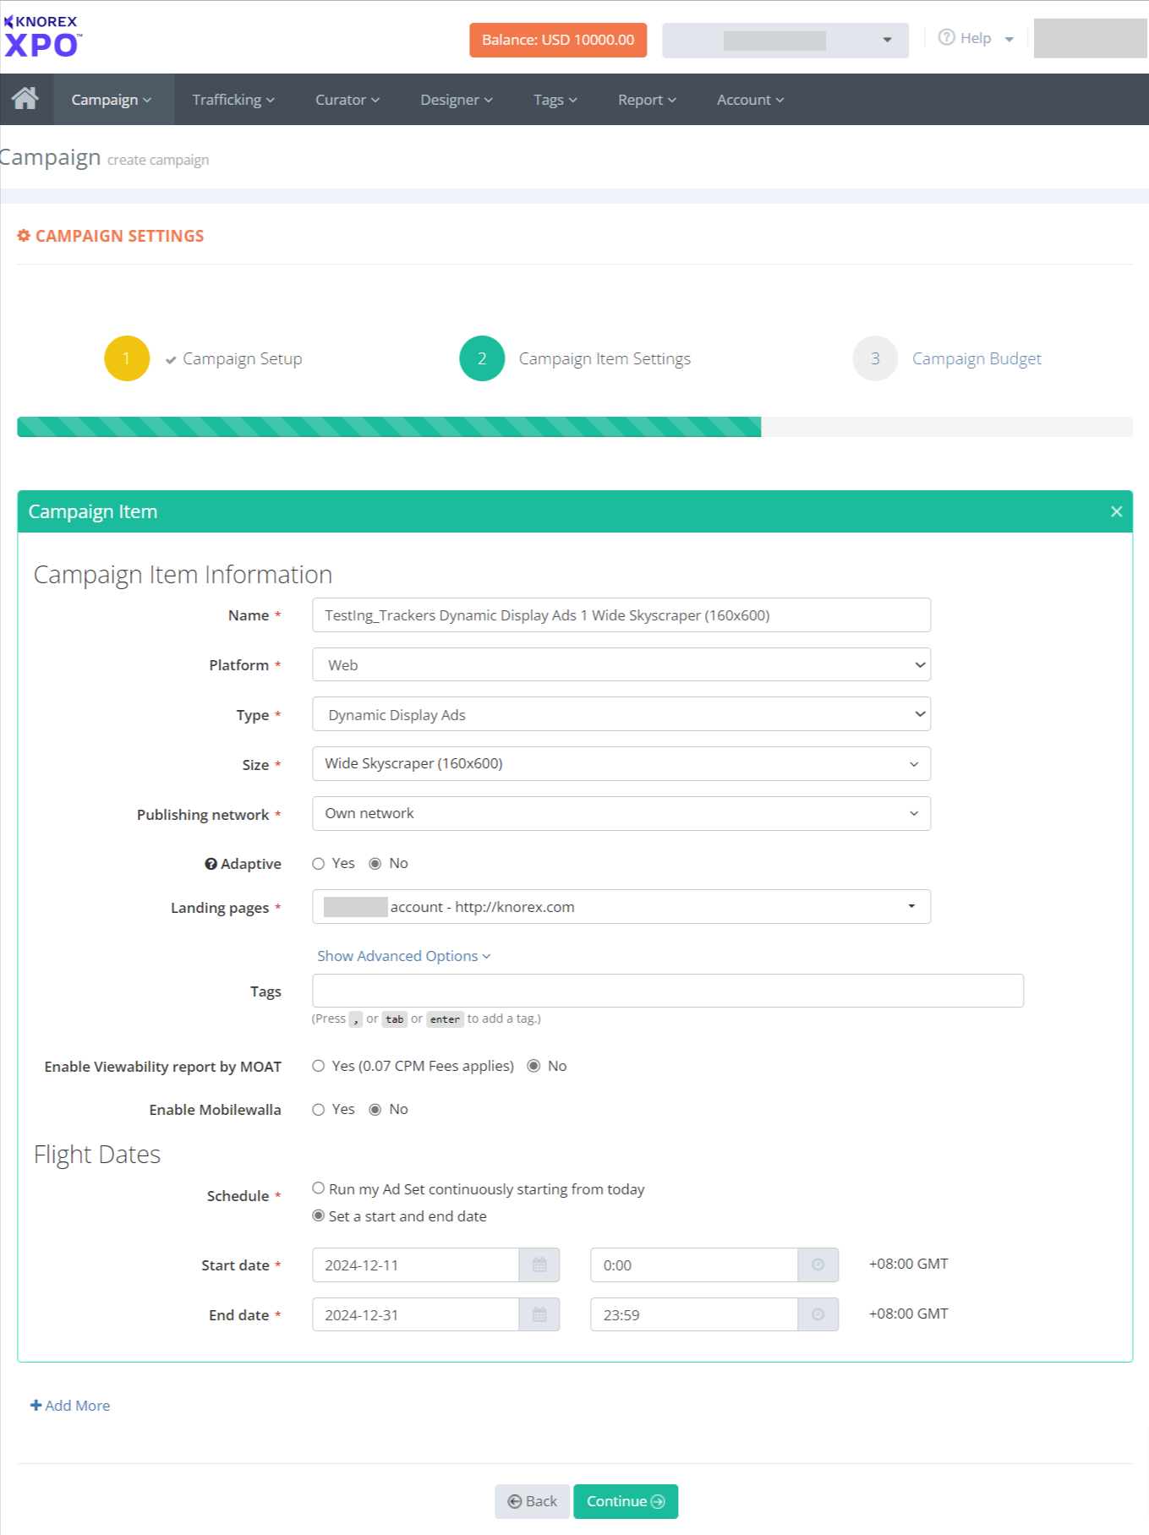Click the KNOREX XPO logo
The image size is (1149, 1535).
point(42,36)
